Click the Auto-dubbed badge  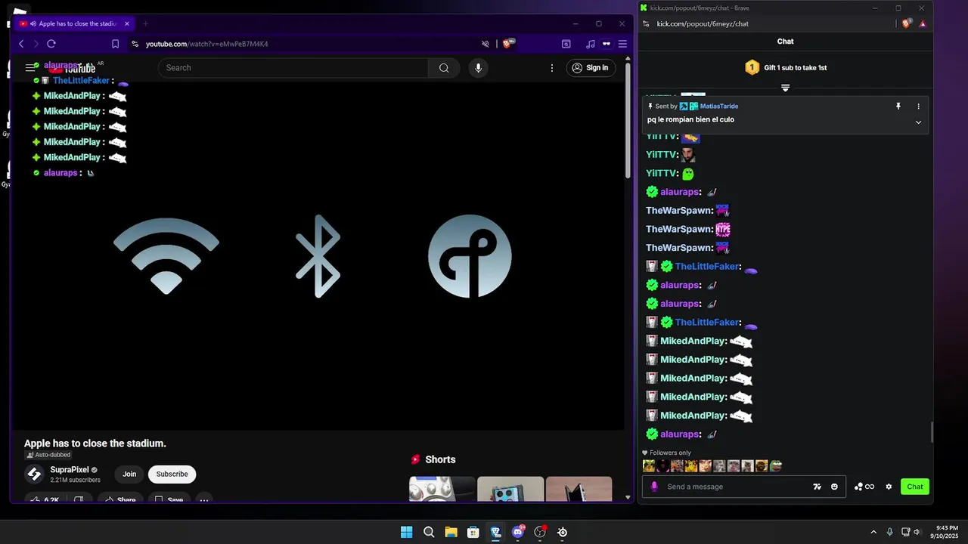(48, 455)
